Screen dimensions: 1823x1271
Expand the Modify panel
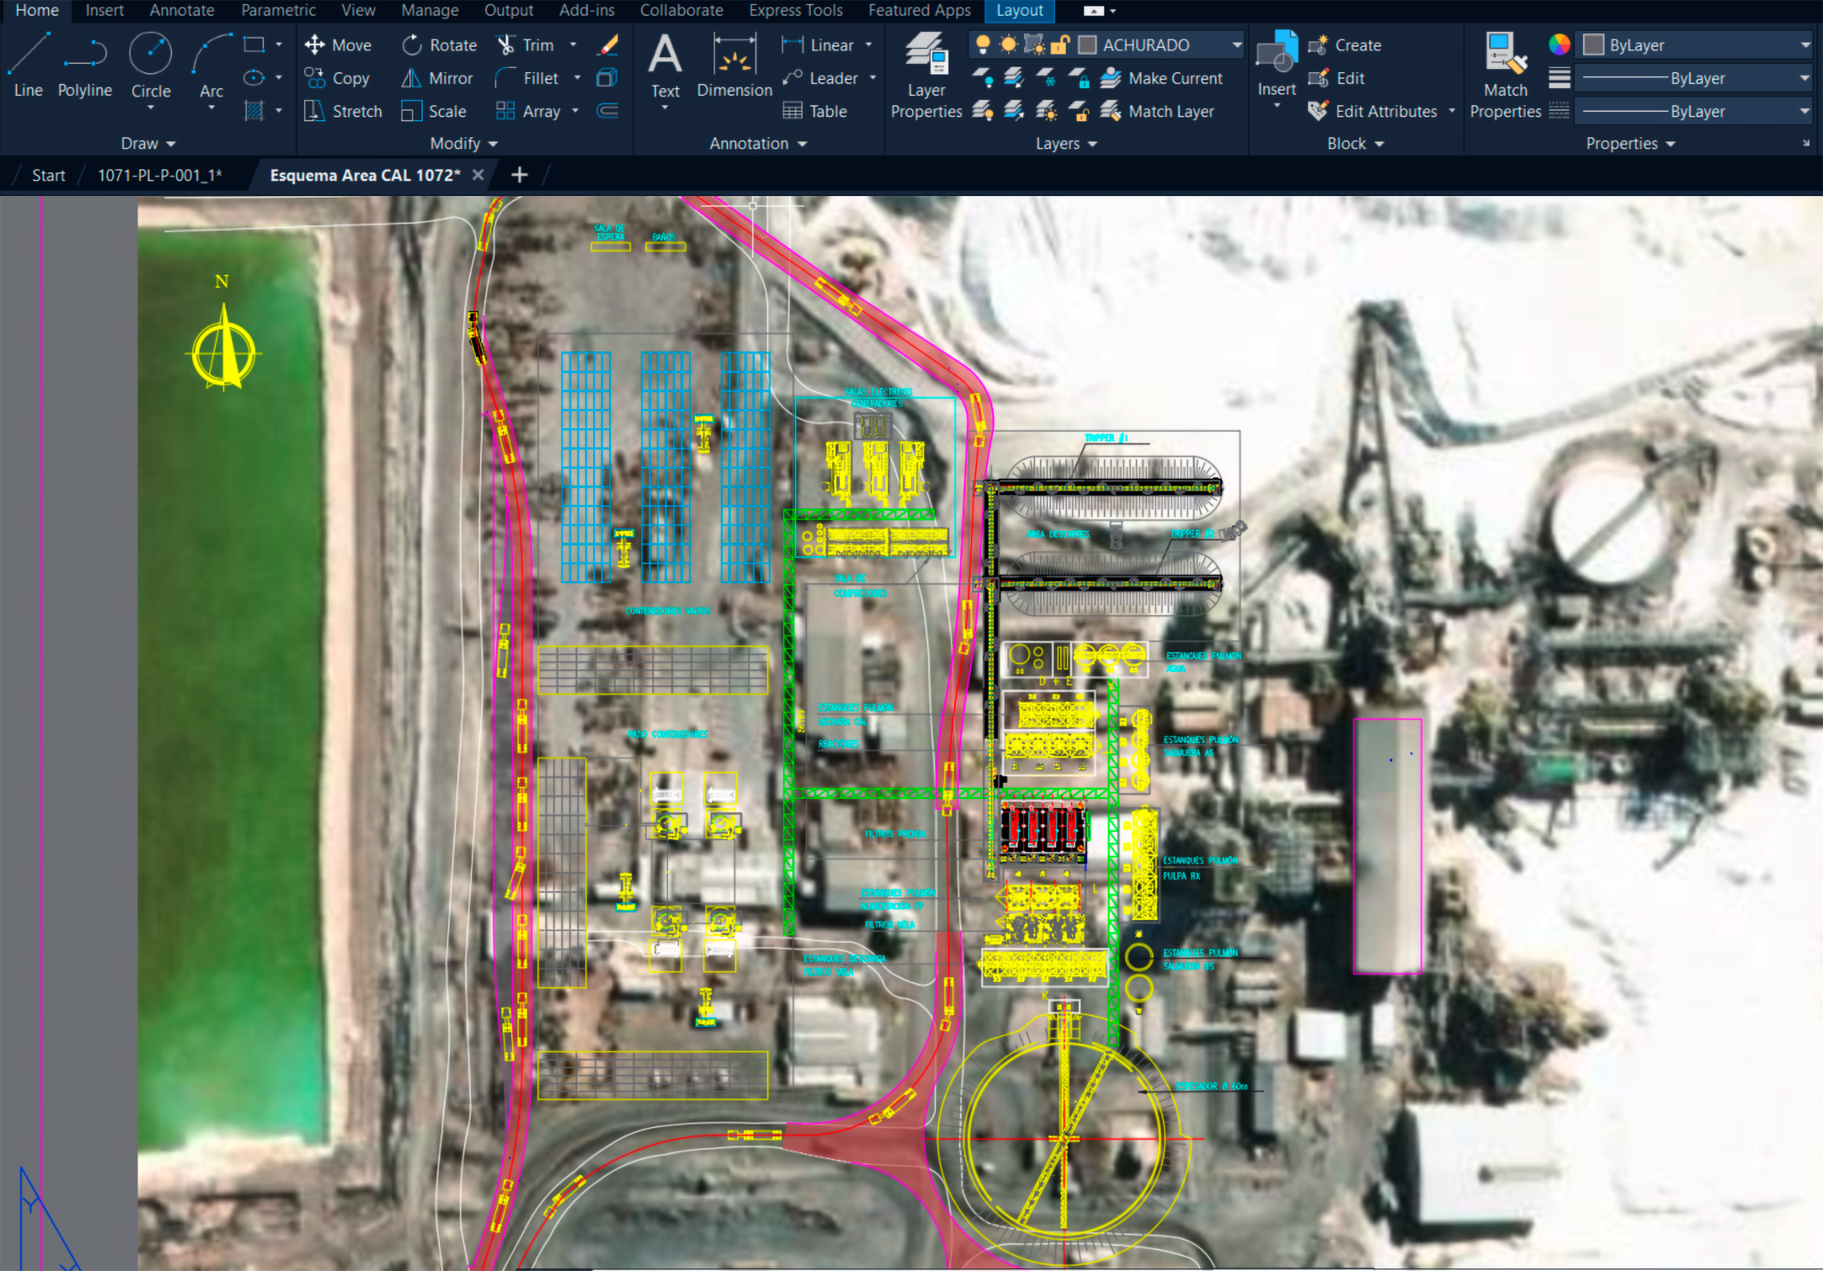point(463,144)
